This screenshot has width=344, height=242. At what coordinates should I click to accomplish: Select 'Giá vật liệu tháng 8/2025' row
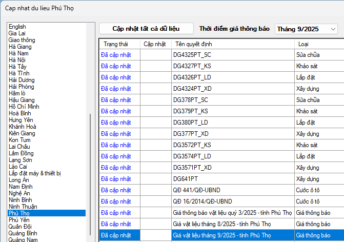pos(232,224)
